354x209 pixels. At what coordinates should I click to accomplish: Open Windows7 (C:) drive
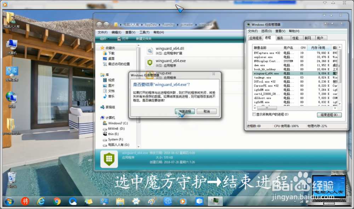pyautogui.click(x=116, y=123)
